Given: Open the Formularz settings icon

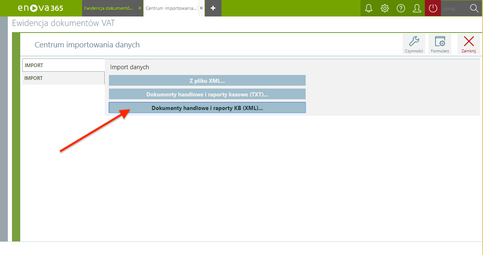Looking at the screenshot, I should tap(440, 44).
